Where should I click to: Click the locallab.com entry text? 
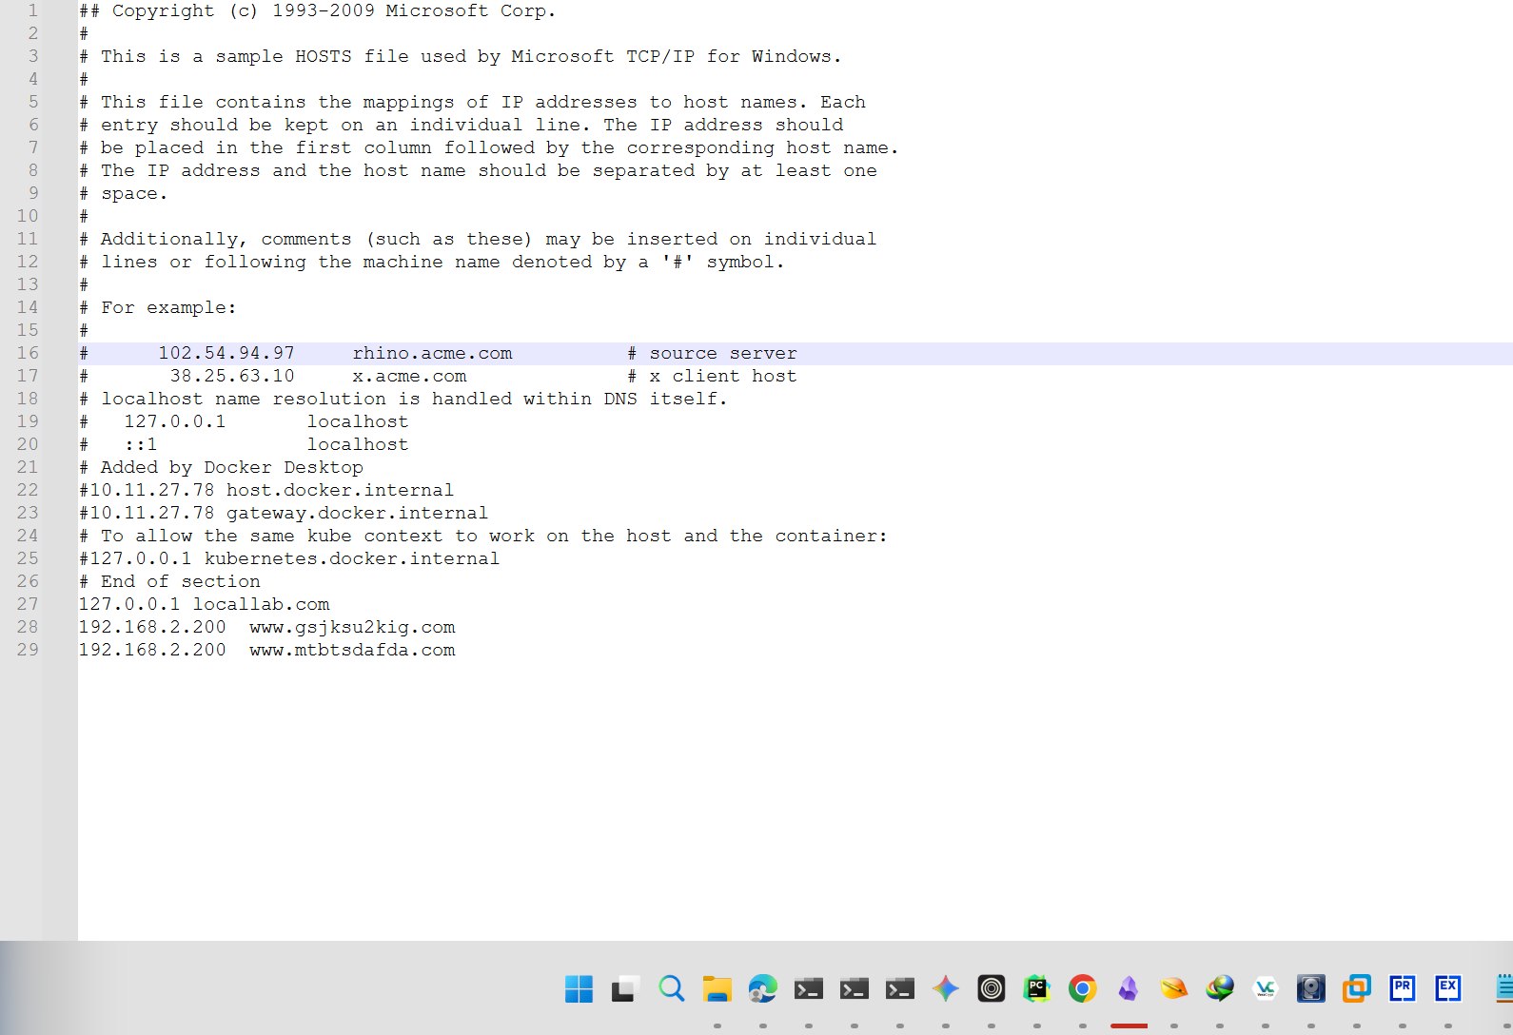(261, 605)
